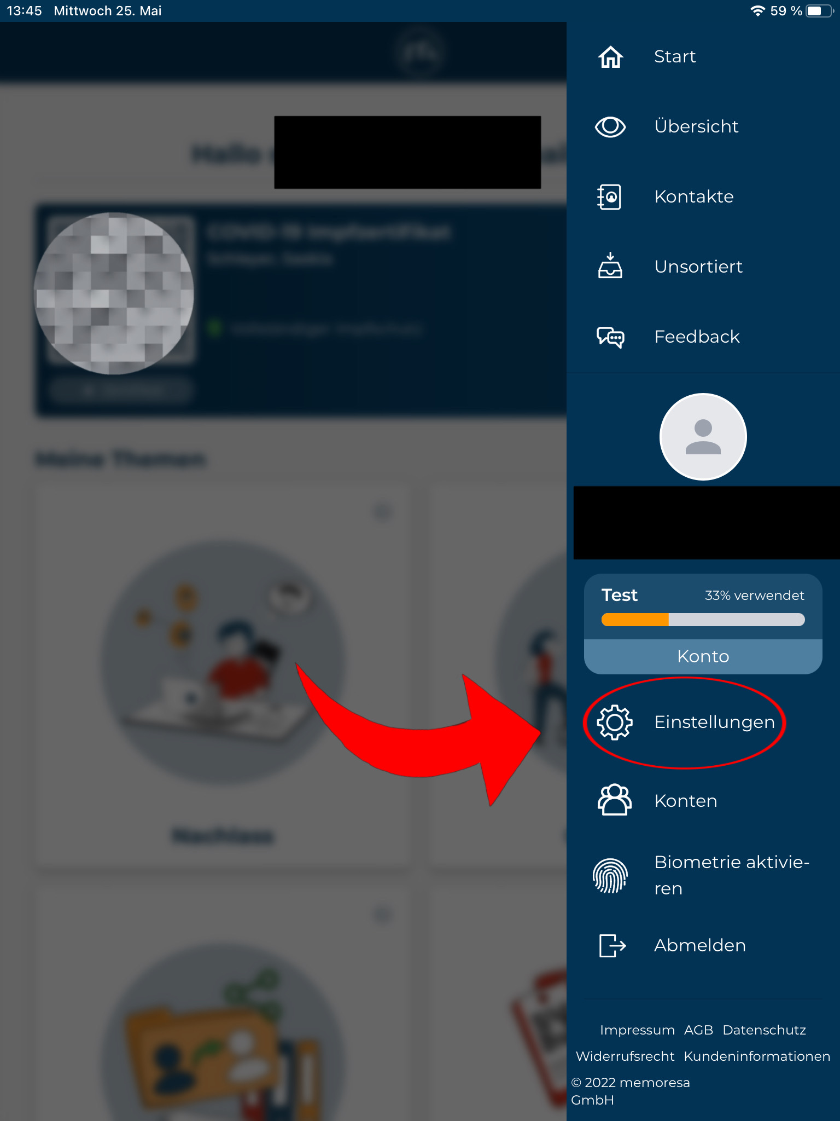This screenshot has width=840, height=1121.
Task: Select the Konten people icon
Action: click(x=614, y=800)
